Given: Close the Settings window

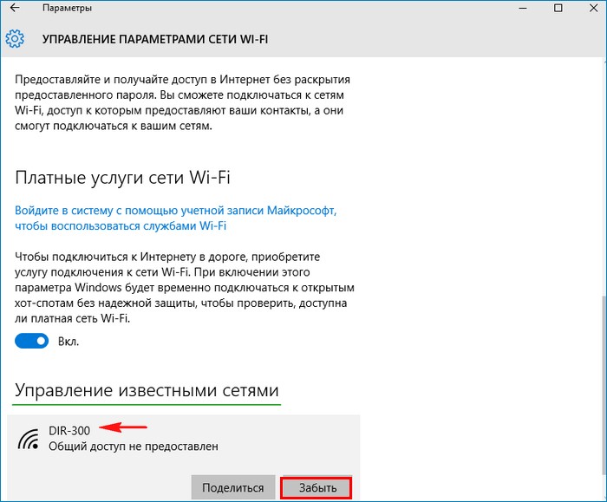Looking at the screenshot, I should click(593, 8).
